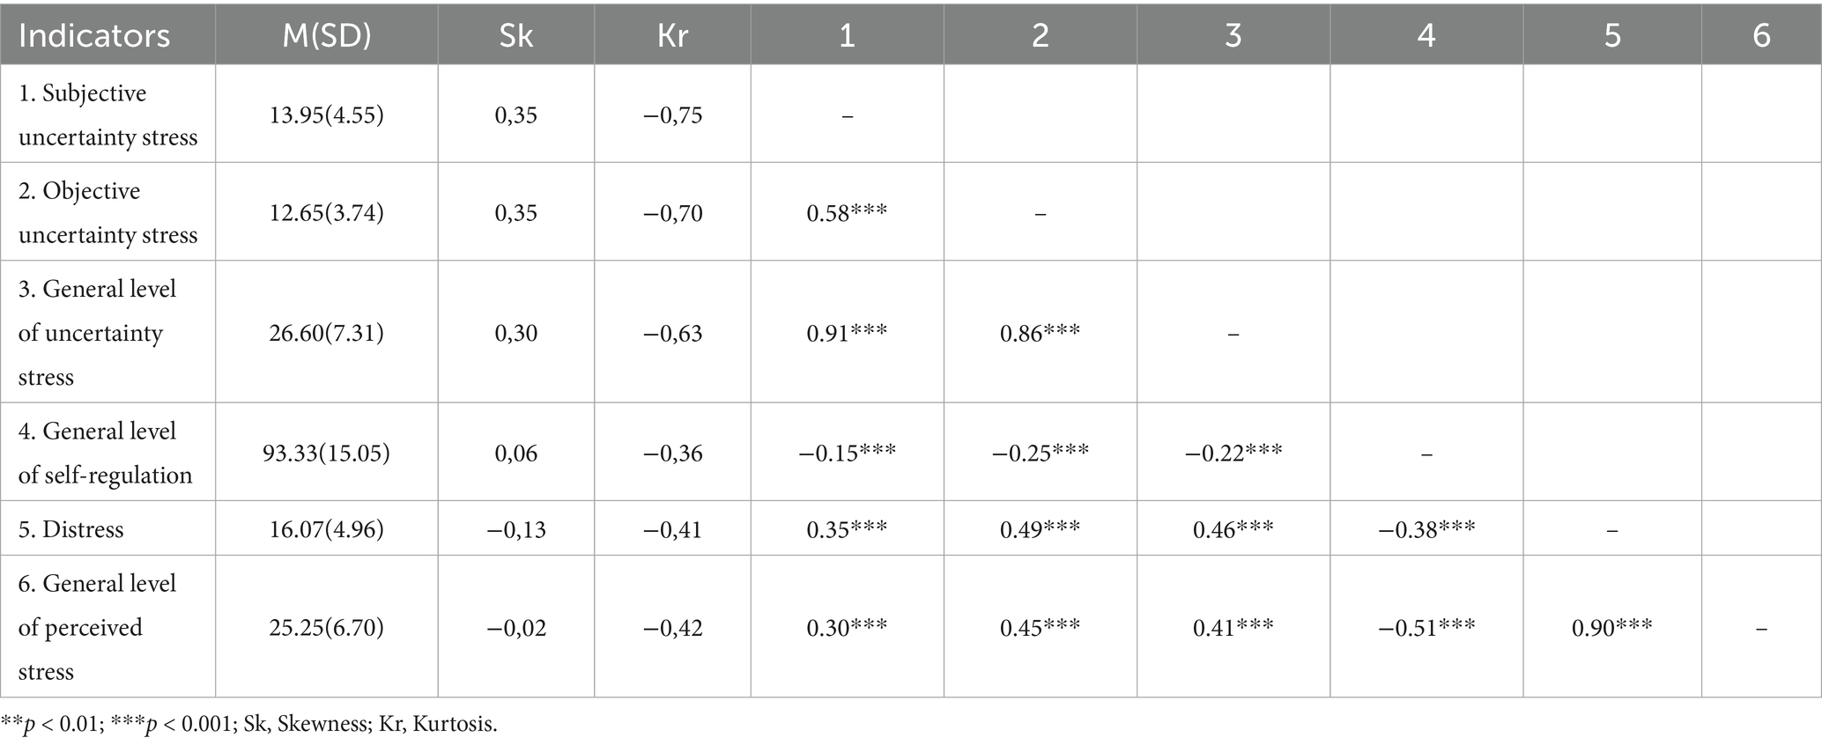Click the mean value 93.33(15.05)
The width and height of the screenshot is (1822, 745).
coord(327,453)
